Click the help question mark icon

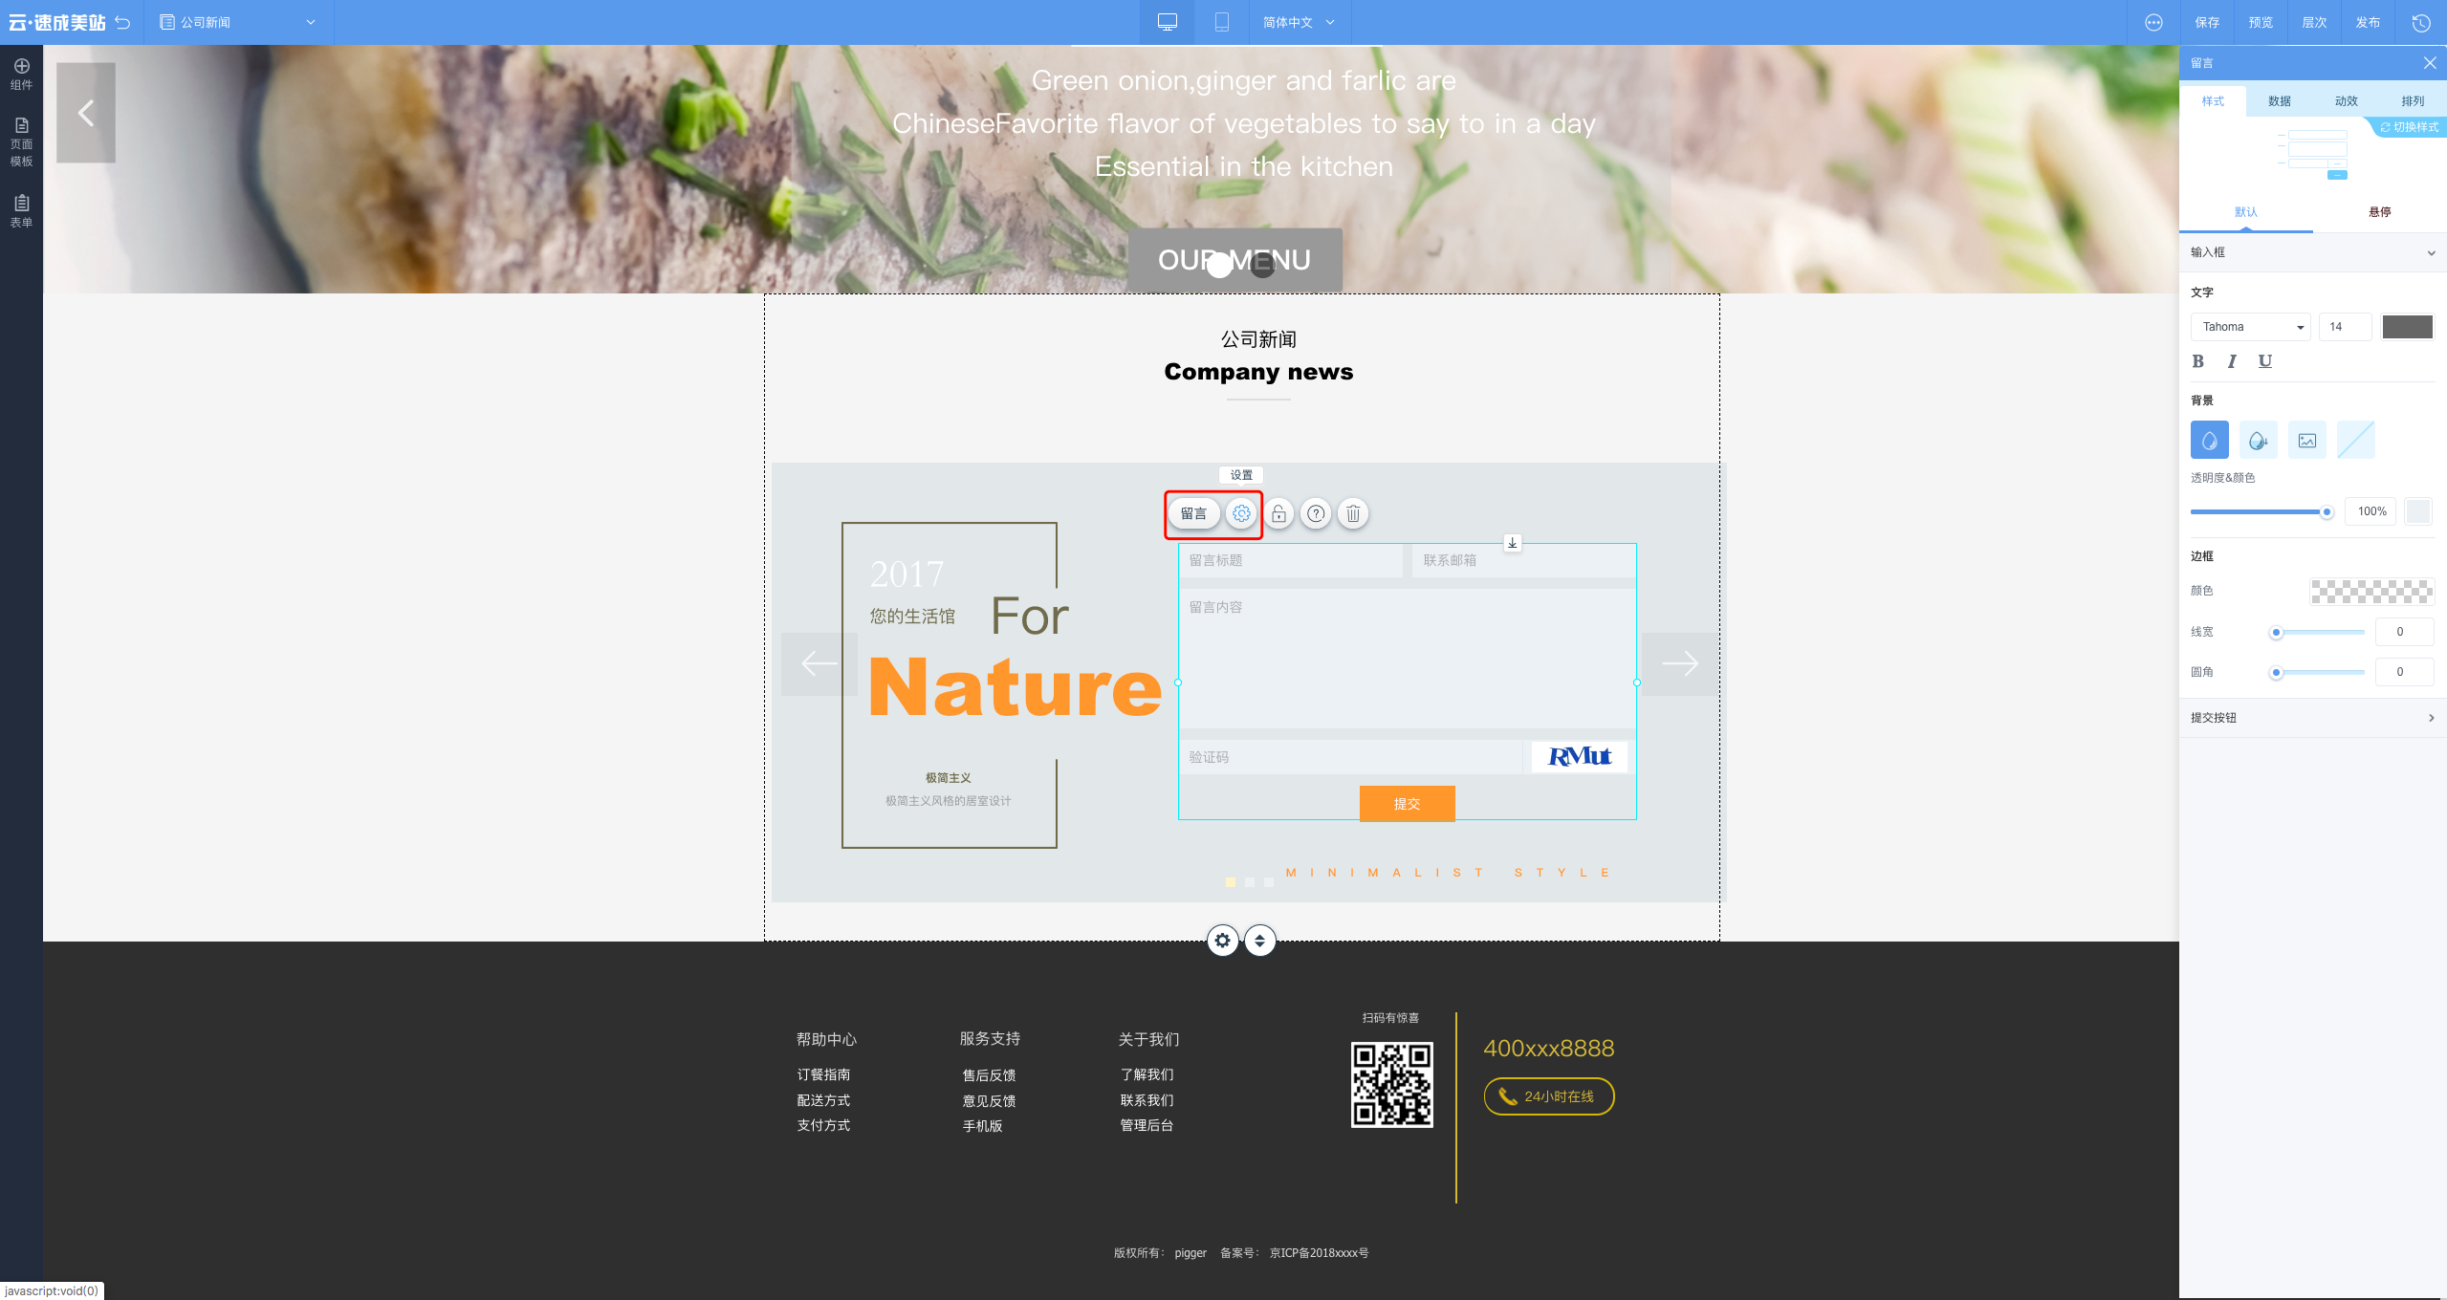point(1316,513)
